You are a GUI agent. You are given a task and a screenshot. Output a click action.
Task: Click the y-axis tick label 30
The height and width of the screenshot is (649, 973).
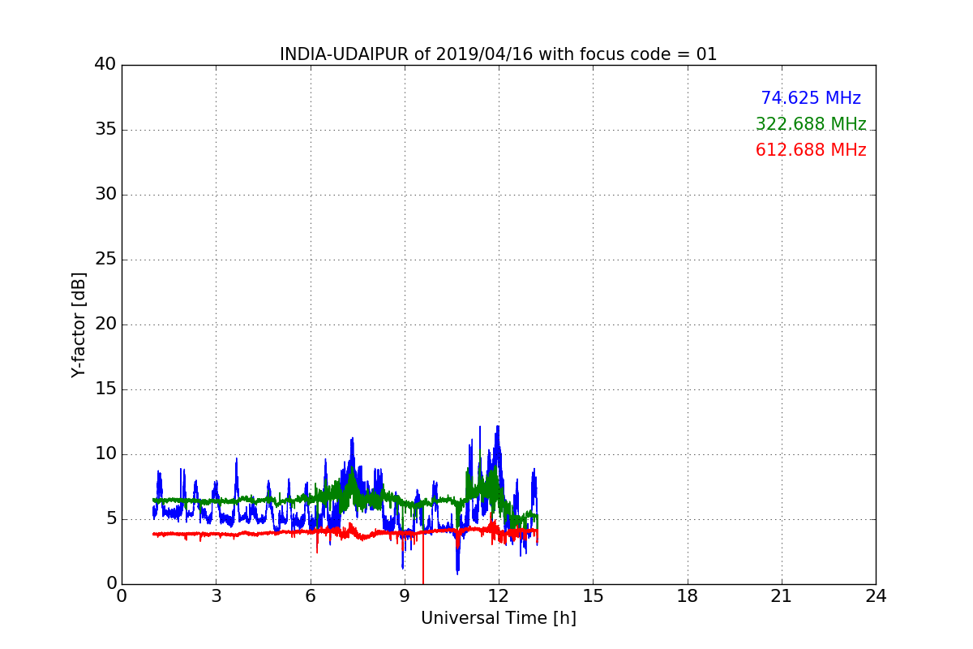point(105,195)
